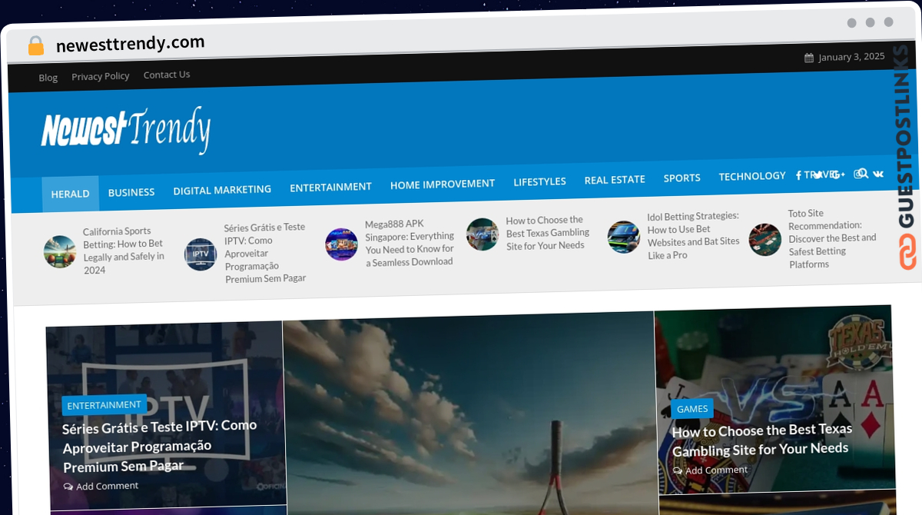Image resolution: width=922 pixels, height=515 pixels.
Task: Open featured article Séries Grátis e Teste IPTV title
Action: click(x=160, y=446)
